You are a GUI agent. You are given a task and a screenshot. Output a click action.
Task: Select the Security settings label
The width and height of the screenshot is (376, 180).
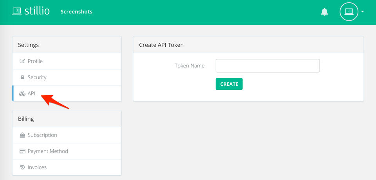(37, 77)
